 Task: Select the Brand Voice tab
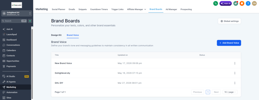point(73,35)
